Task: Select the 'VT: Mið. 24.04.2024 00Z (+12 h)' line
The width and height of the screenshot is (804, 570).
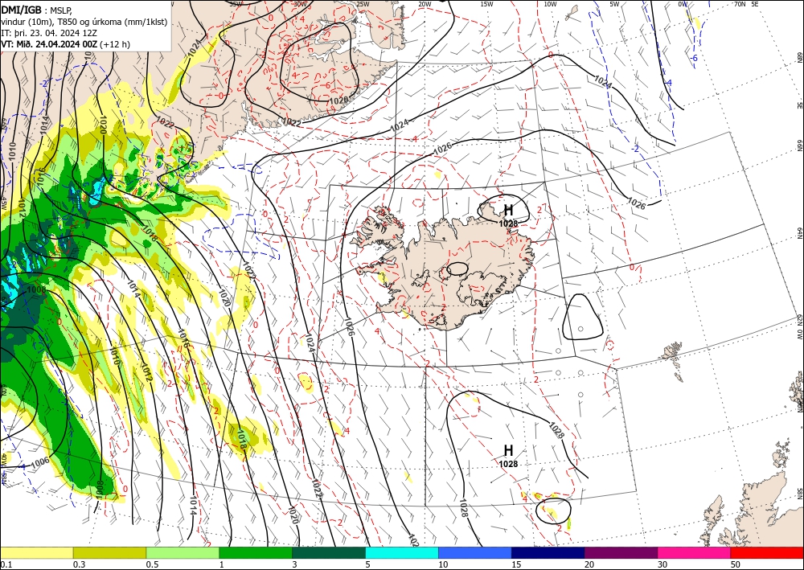Action: tap(66, 44)
